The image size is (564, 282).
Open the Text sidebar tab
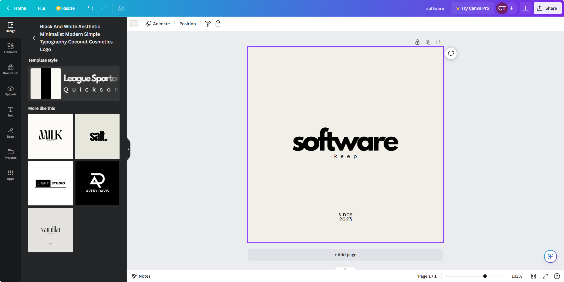[x=11, y=112]
